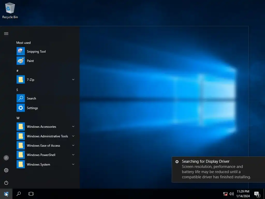Viewport: 265px width, 199px height.
Task: Open the Action Center notification icon
Action: pos(257,194)
